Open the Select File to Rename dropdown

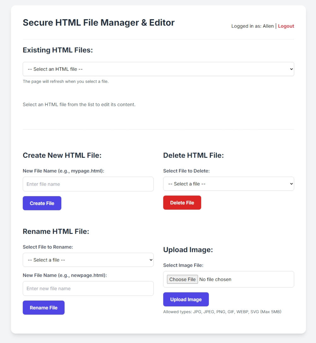[x=88, y=260]
